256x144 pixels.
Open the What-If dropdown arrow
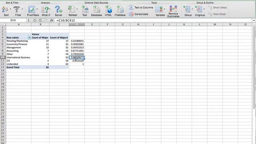point(50,9)
